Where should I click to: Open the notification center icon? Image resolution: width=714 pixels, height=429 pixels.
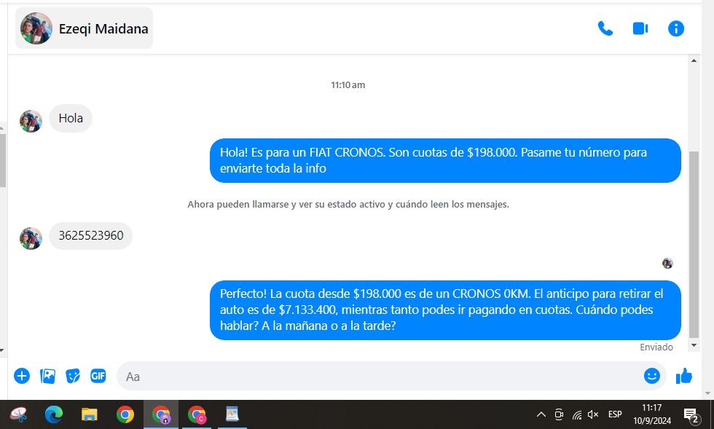[692, 415]
